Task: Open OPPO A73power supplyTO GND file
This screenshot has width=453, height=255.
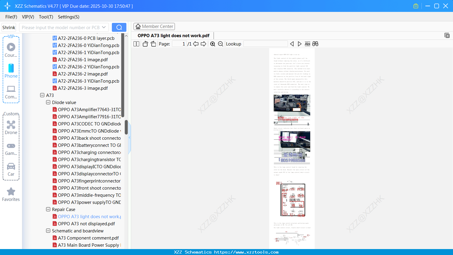Action: pos(87,202)
